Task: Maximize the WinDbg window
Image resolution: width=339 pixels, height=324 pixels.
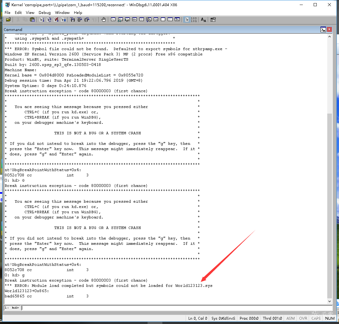Action: click(x=315, y=5)
